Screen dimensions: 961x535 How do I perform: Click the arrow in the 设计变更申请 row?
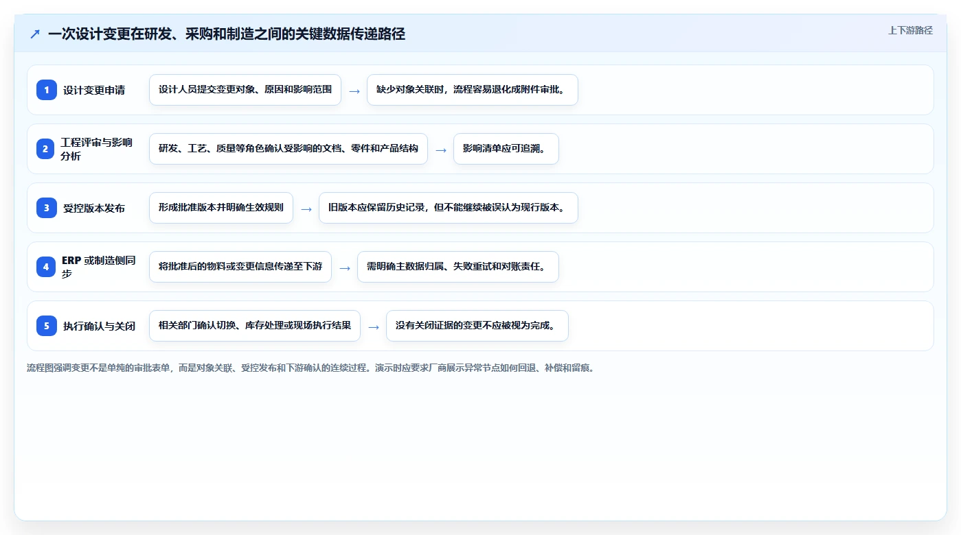(354, 91)
